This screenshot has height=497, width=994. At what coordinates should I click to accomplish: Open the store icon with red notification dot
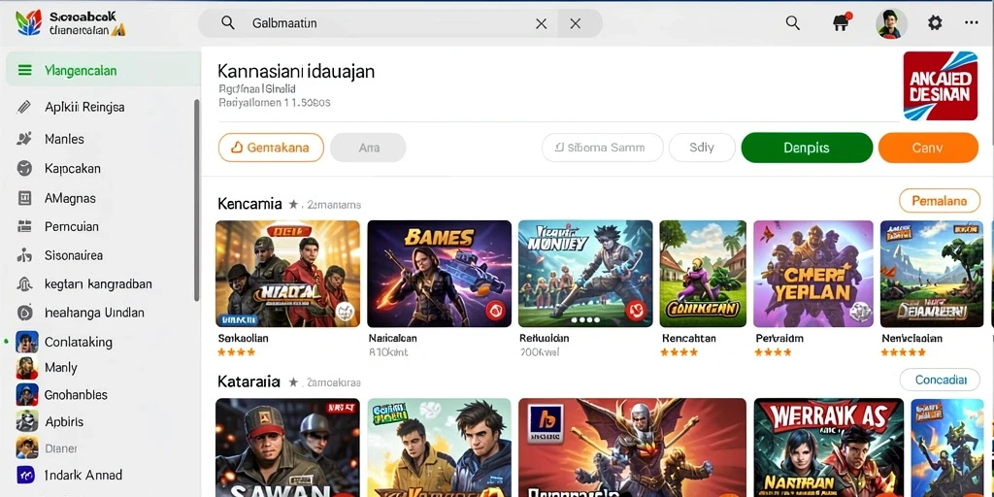coord(842,23)
